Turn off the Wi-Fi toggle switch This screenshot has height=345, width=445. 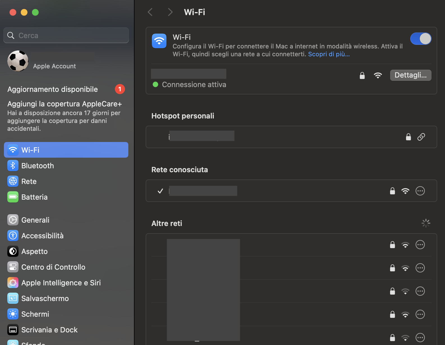[421, 39]
